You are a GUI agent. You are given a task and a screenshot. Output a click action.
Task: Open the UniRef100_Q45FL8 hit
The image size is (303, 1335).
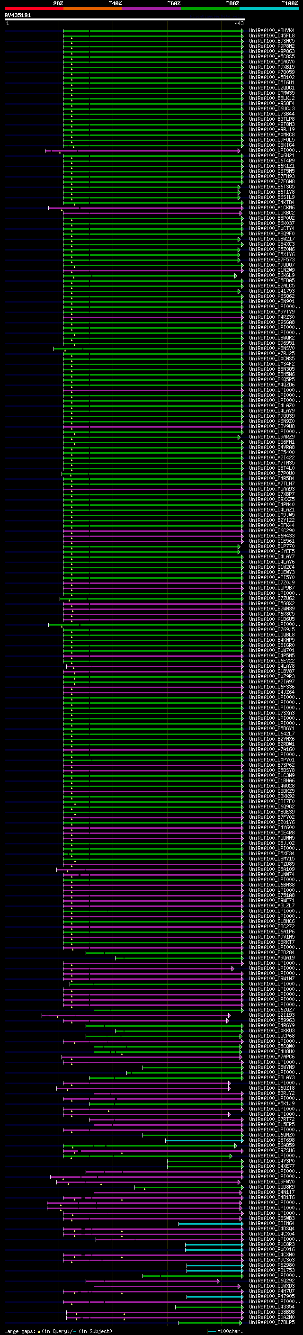coord(272,36)
